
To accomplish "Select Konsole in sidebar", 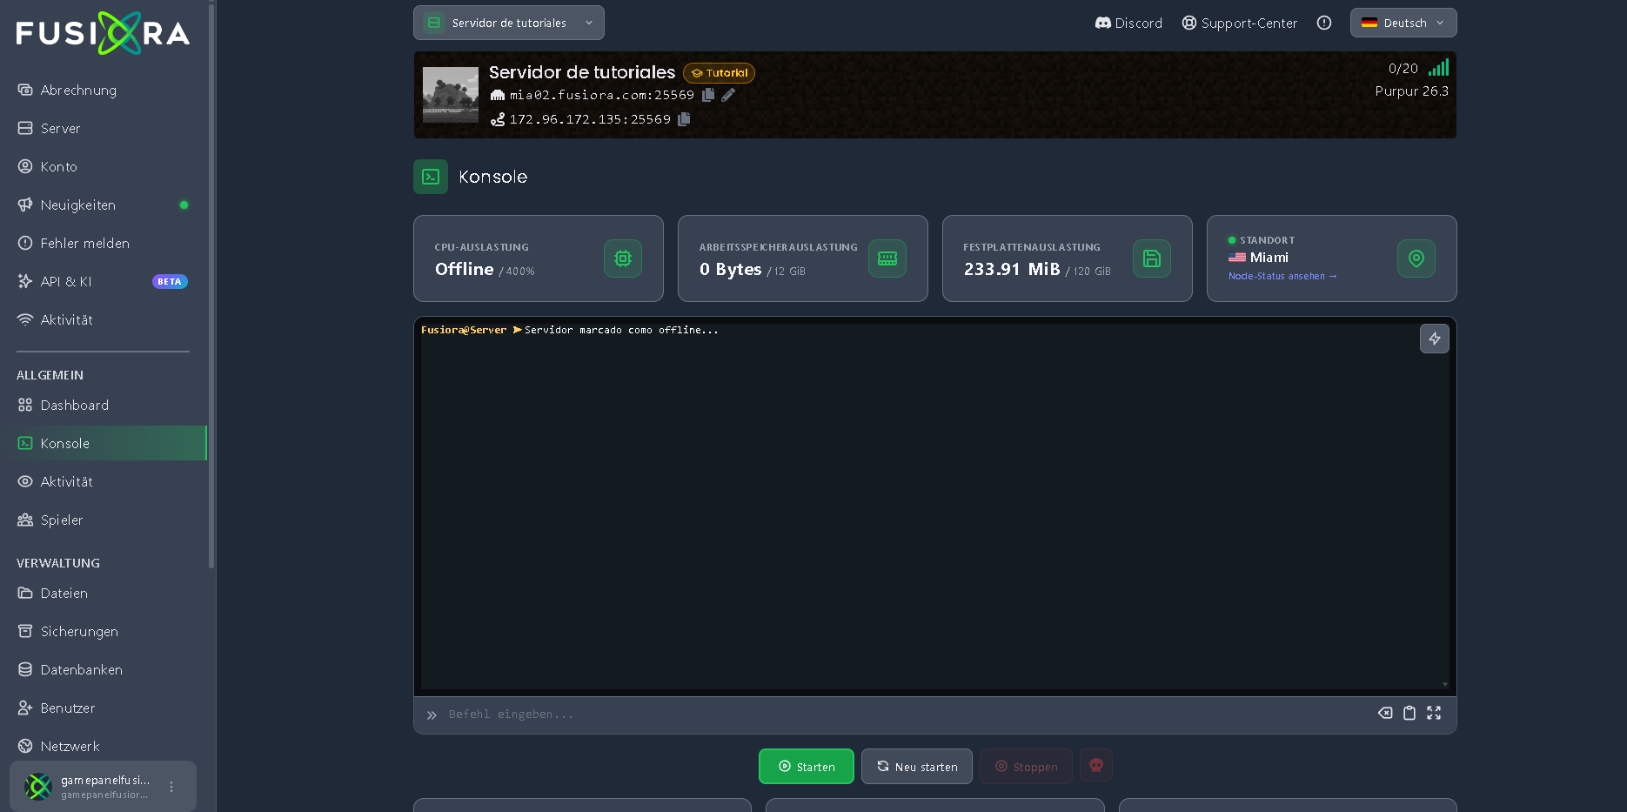I will [103, 443].
